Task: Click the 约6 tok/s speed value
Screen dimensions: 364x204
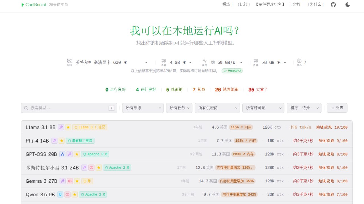Action: (x=301, y=127)
